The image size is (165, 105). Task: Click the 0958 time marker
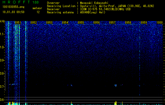pos(128,23)
